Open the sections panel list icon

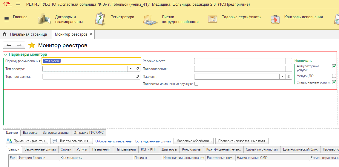point(7,19)
